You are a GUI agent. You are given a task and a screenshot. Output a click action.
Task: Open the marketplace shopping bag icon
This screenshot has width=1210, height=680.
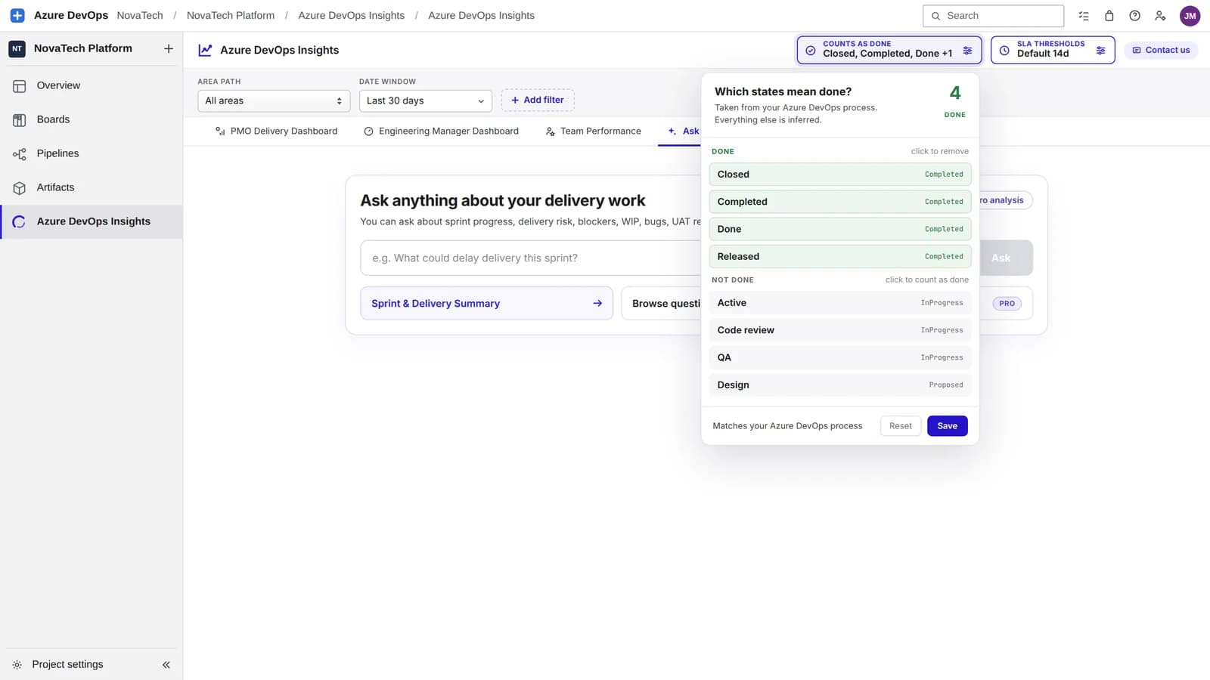1109,16
